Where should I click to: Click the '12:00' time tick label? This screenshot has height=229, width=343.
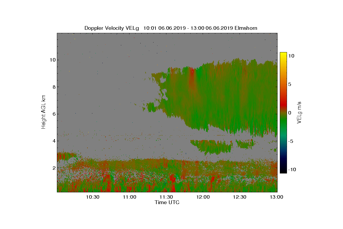click(203, 197)
